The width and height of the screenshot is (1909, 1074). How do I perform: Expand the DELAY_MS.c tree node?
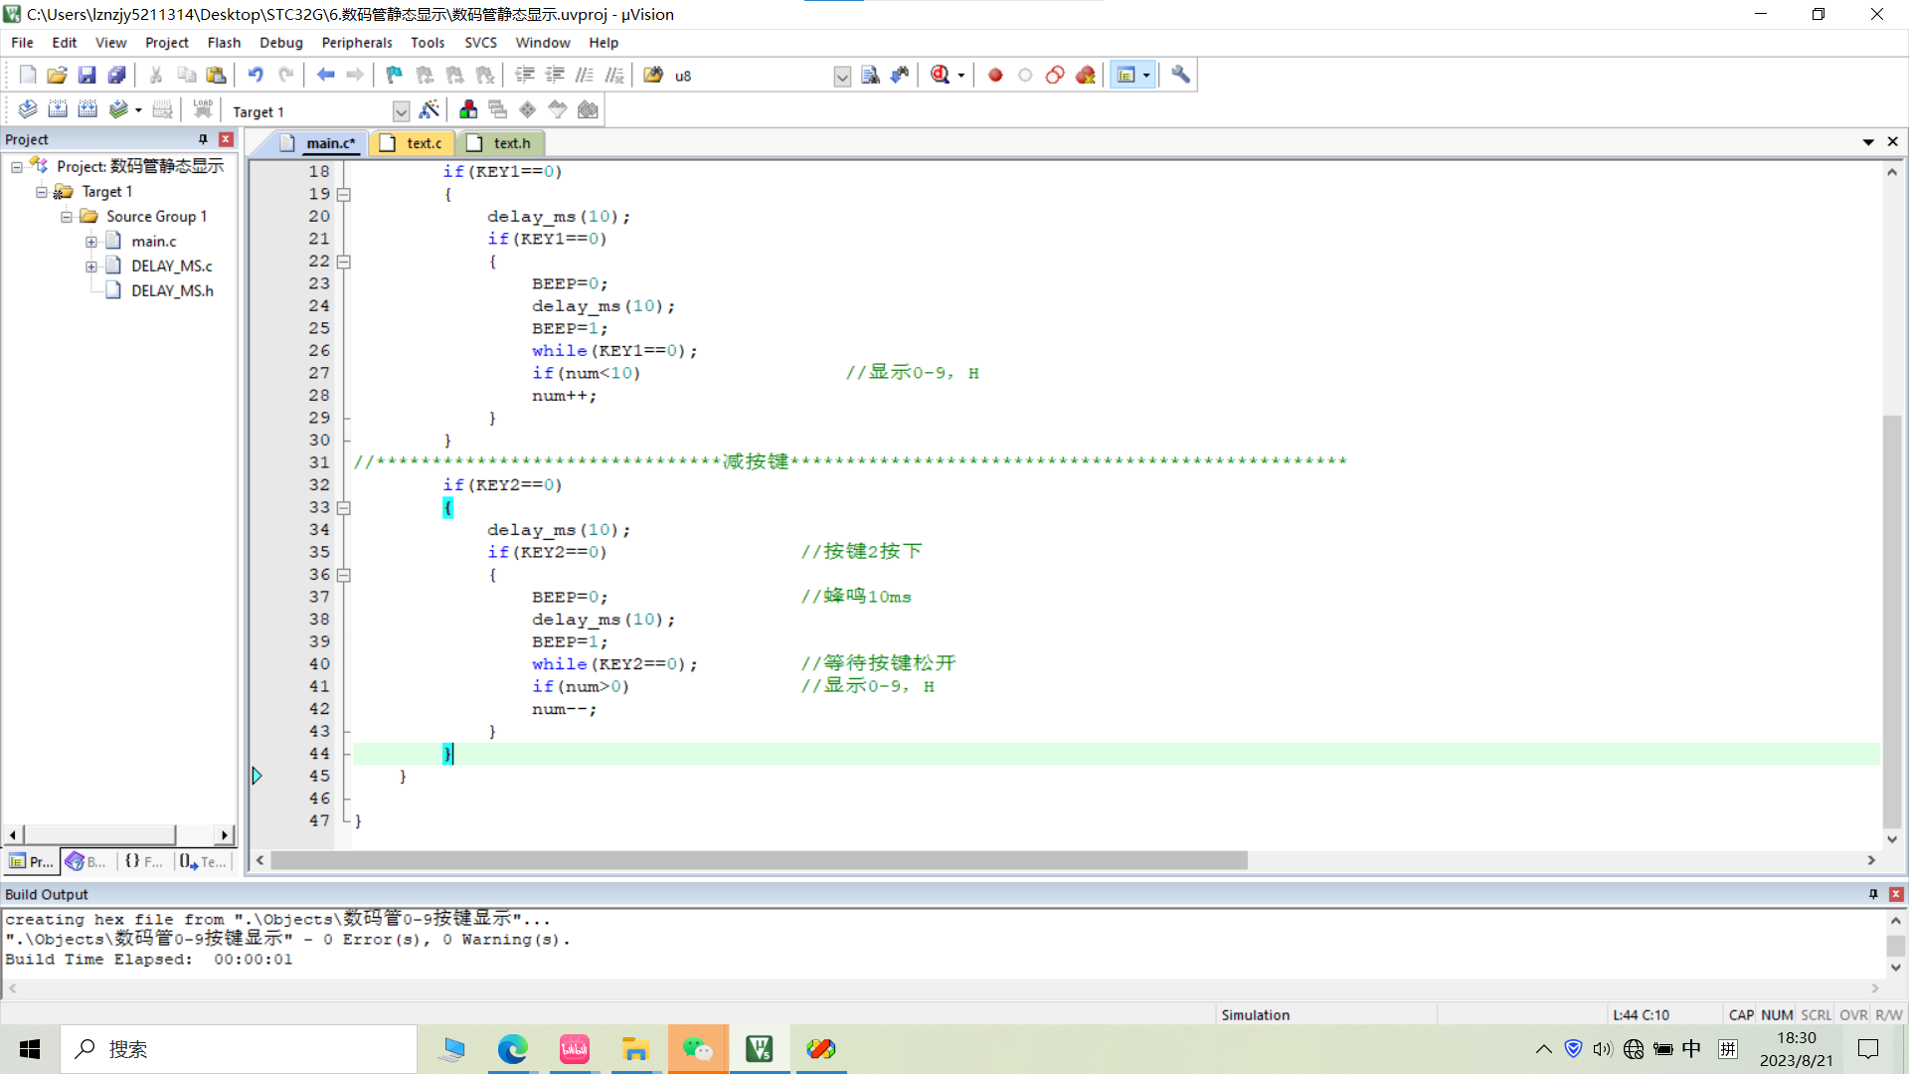(91, 267)
